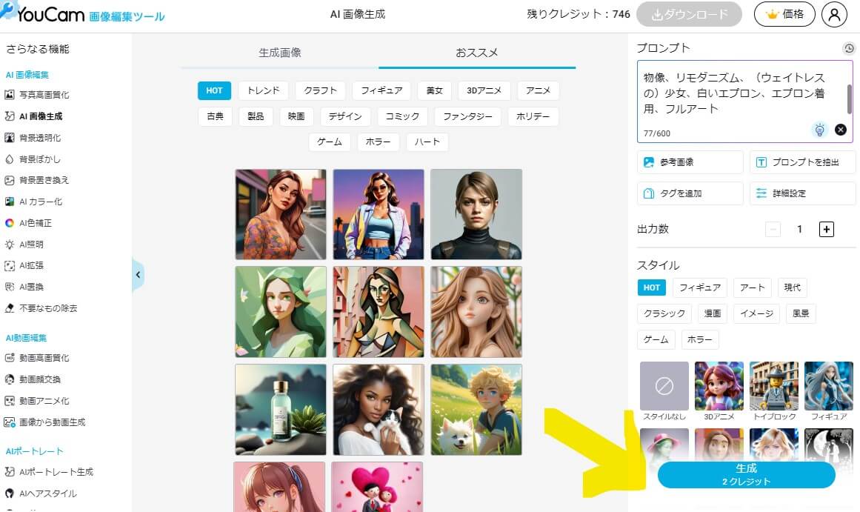Select the フィギュア style thumbnail
The height and width of the screenshot is (512, 860).
click(x=829, y=386)
